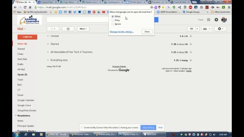Open Manage handler settings link
The height and width of the screenshot is (137, 244).
pos(122,32)
